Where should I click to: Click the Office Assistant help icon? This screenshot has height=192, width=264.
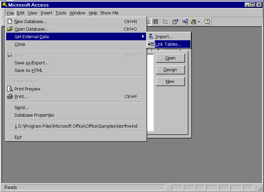207,22
